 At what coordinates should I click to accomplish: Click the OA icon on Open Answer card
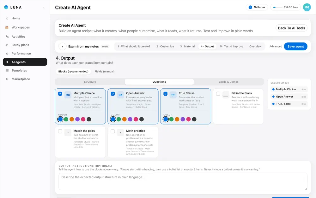coord(120,95)
